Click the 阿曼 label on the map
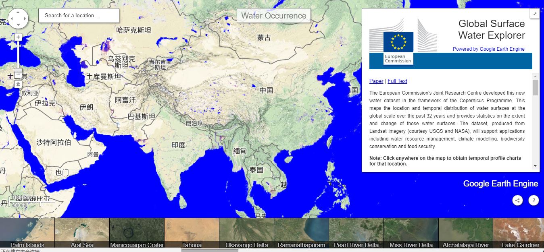 [93, 154]
